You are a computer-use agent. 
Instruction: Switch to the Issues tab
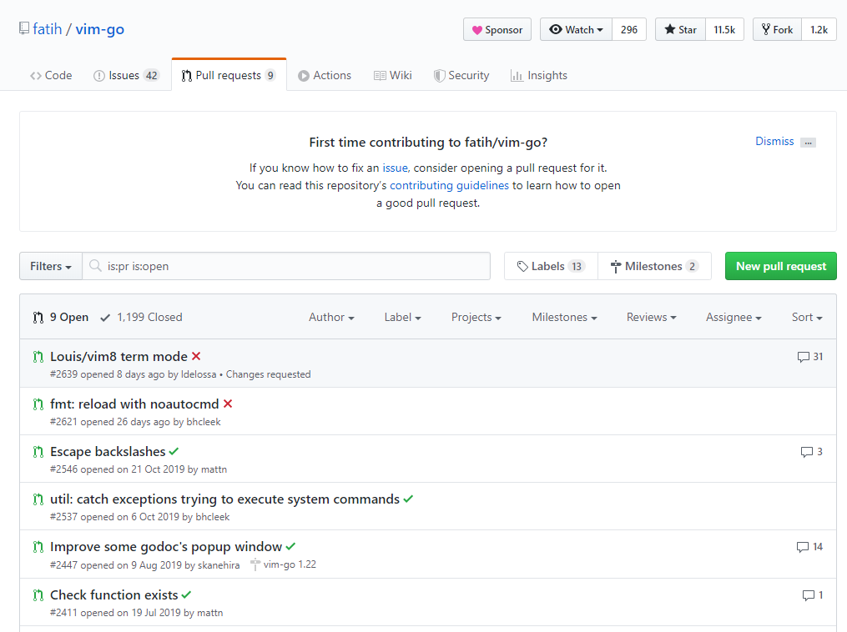click(125, 76)
